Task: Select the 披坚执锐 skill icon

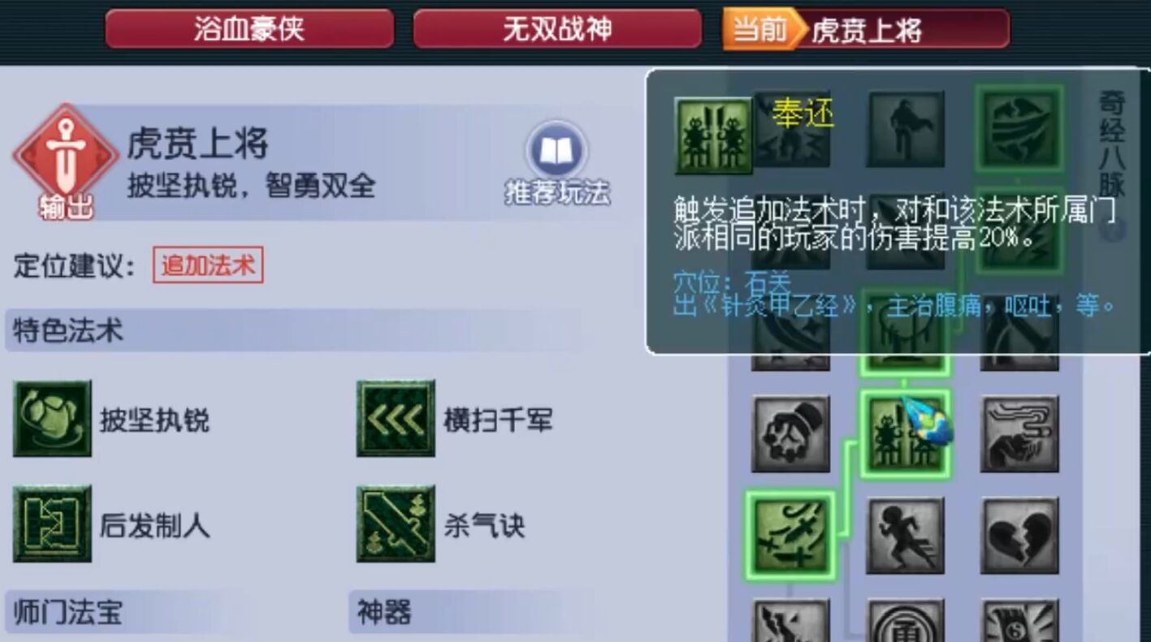Action: pos(52,419)
